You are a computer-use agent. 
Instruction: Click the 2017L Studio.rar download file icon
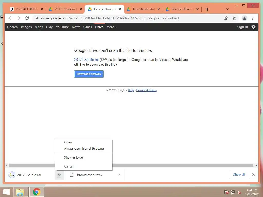point(12,175)
